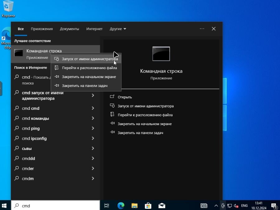Expand arrow beside cmd cmd
Viewport: 280px width, 210px height.
[x=93, y=108]
